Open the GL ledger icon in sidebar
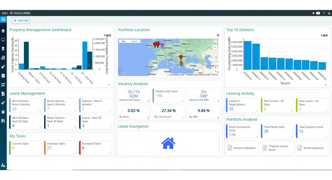 [3, 76]
